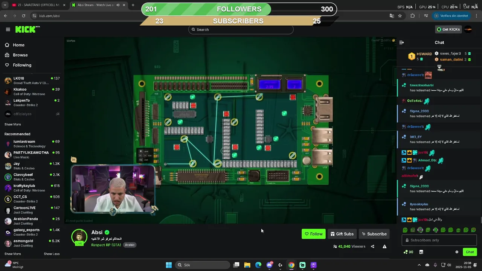
Task: Follow the Absi channel
Action: (314, 234)
